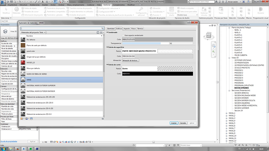Collapse the Vistas 3D tree node

tap(229, 58)
